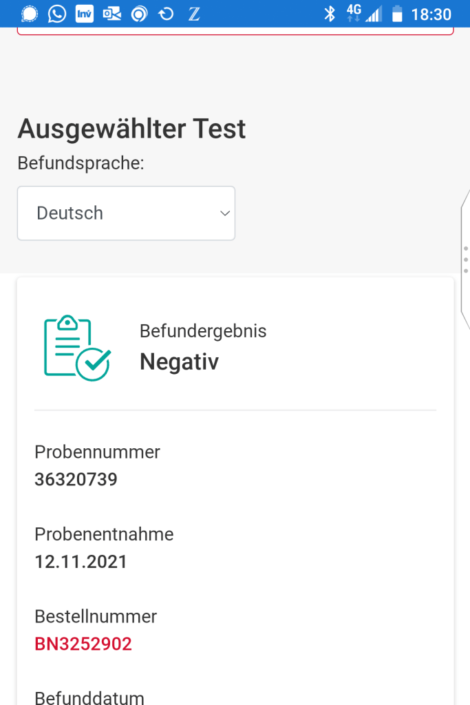The image size is (470, 705).
Task: Tap the 4G signal strength indicator
Action: tap(363, 14)
